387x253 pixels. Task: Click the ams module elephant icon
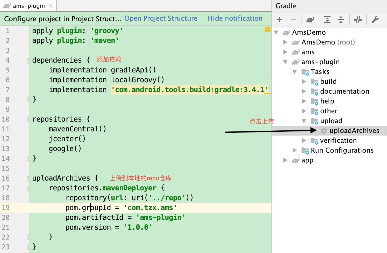tap(296, 52)
